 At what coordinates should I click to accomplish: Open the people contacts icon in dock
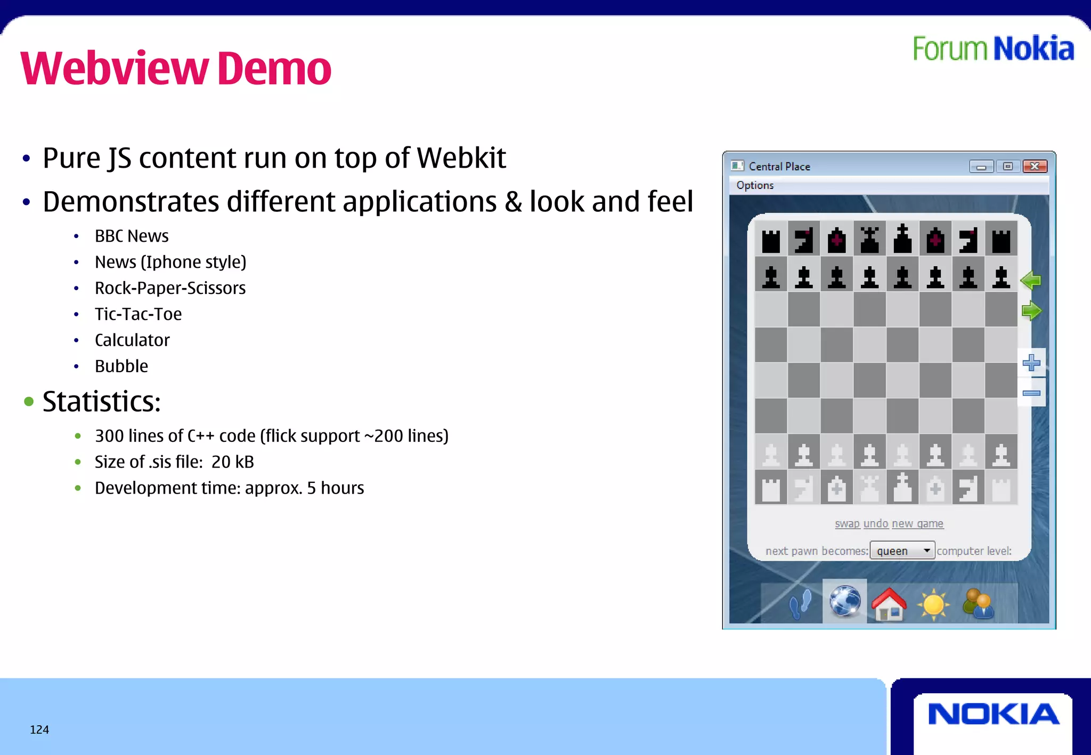[x=979, y=604]
